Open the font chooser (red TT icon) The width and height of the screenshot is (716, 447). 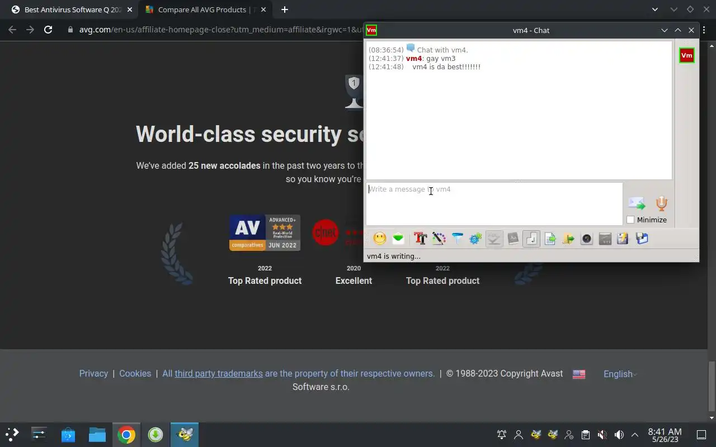[x=421, y=239]
